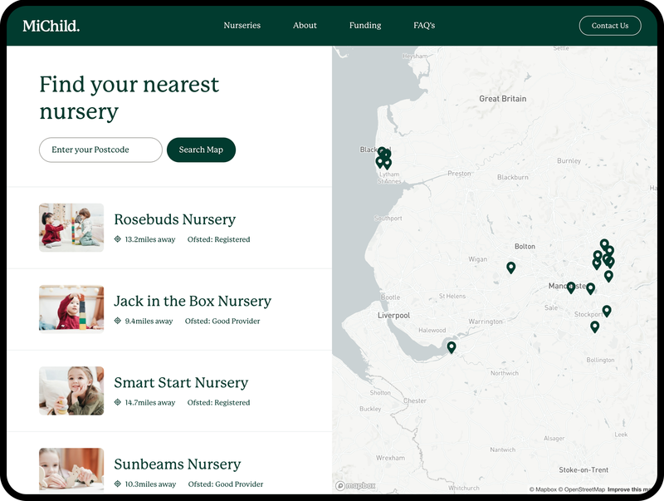Select the map pin near Halewood
Image resolution: width=664 pixels, height=501 pixels.
click(452, 346)
